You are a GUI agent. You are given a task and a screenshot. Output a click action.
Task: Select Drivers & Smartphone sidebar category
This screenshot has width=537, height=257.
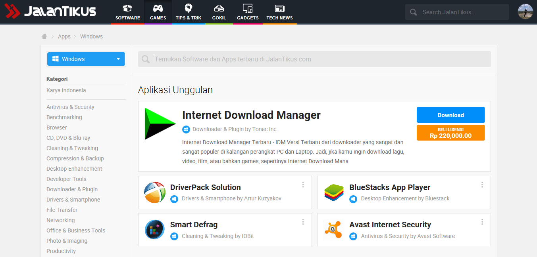73,200
